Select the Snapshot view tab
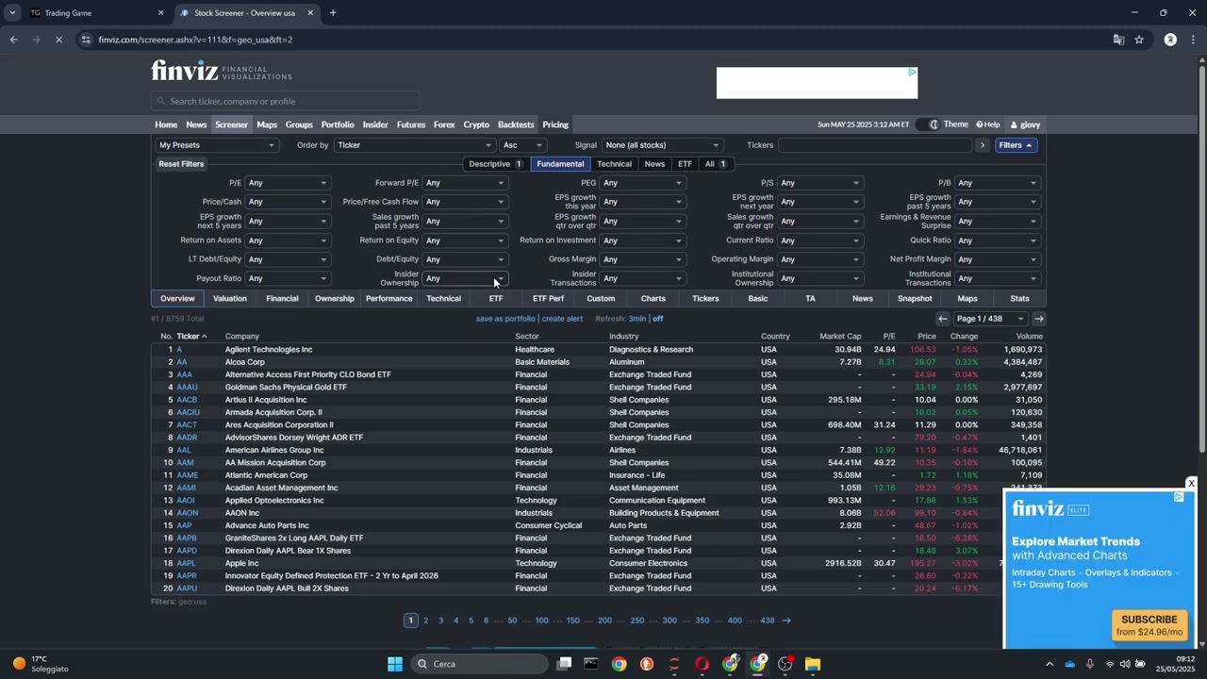 [x=915, y=299]
